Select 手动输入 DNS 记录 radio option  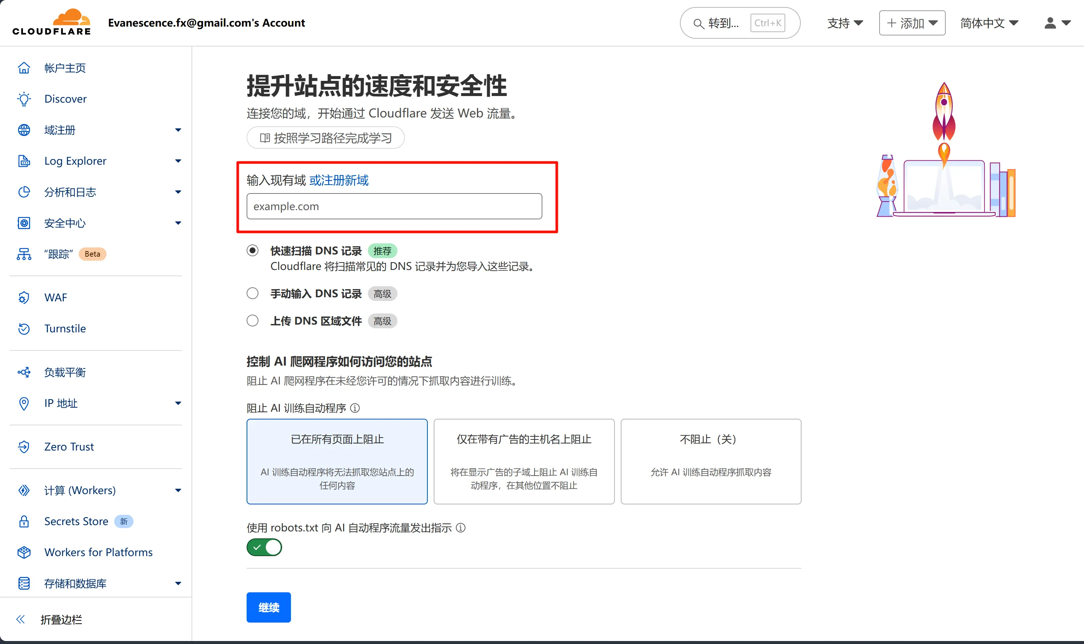click(253, 293)
